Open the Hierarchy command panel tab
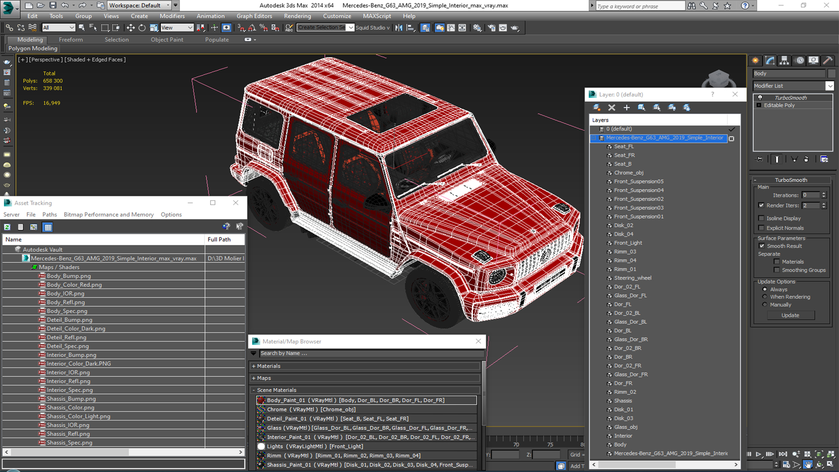Image resolution: width=839 pixels, height=472 pixels. tap(784, 60)
